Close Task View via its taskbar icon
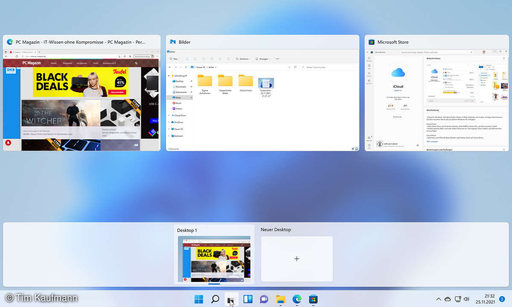The image size is (512, 307). click(x=231, y=300)
